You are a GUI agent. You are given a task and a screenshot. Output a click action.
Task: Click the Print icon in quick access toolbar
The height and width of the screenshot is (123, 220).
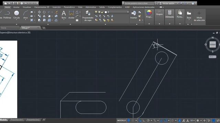point(22,3)
